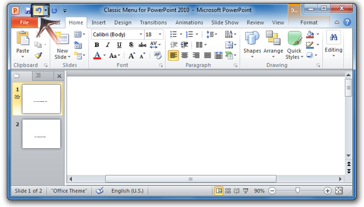Click Zoom In plus button
This screenshot has width=364, height=207.
point(328,191)
